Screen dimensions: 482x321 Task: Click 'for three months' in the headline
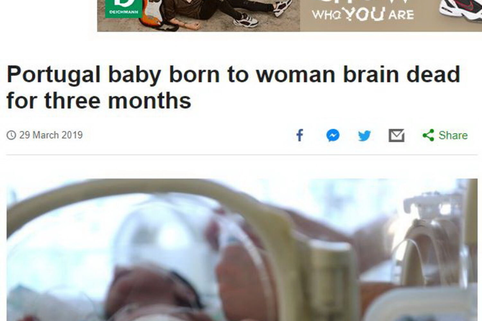tap(99, 101)
